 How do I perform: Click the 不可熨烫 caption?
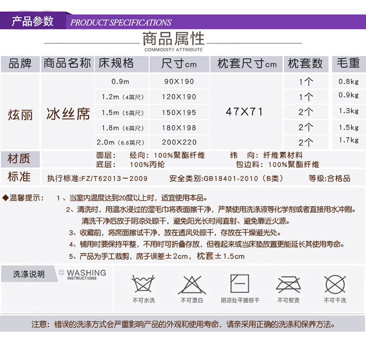[288, 300]
